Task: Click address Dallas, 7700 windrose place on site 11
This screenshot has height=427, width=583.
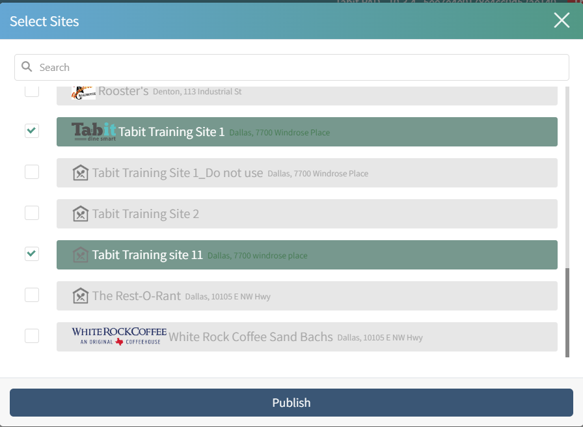Action: [x=257, y=256]
